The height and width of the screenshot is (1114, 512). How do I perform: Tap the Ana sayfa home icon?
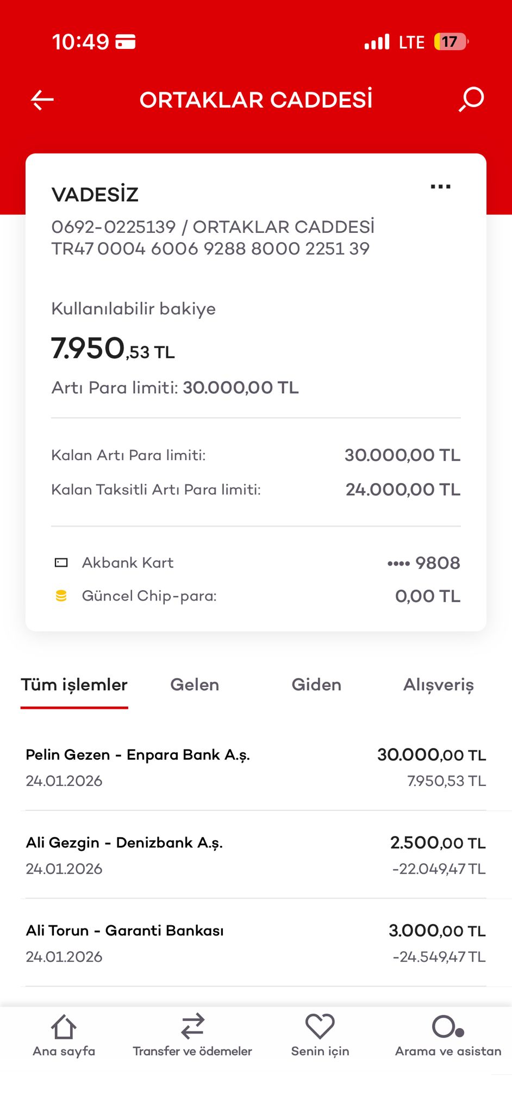click(64, 1026)
